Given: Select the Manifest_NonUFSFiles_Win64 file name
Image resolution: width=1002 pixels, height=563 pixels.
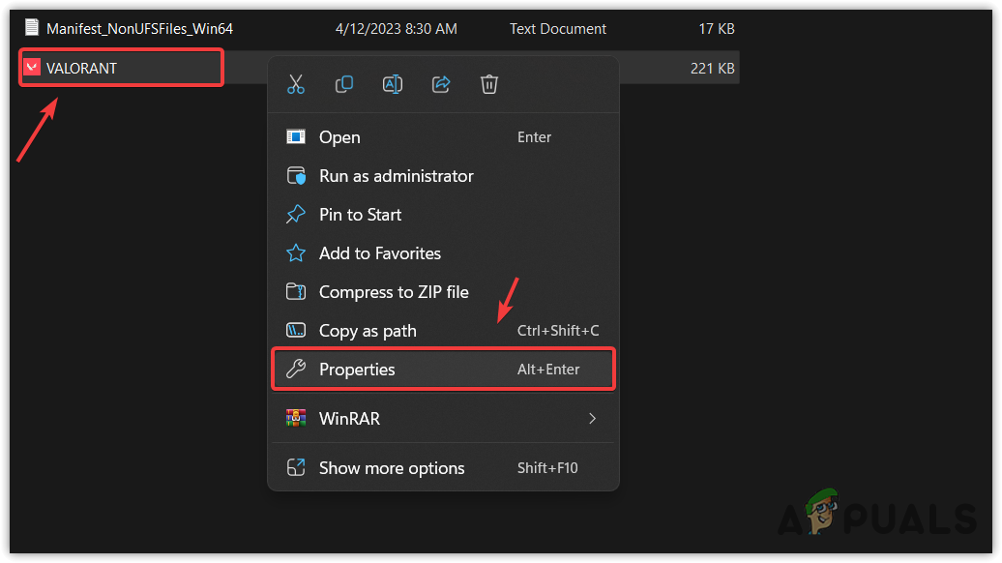Looking at the screenshot, I should 140,29.
